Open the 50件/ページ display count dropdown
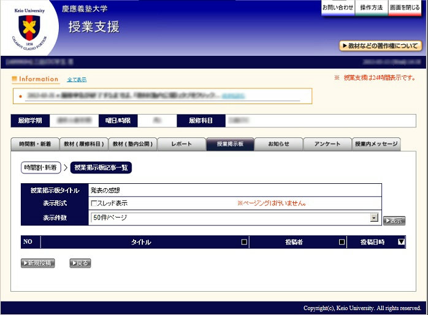This screenshot has height=315, width=428. pos(373,218)
